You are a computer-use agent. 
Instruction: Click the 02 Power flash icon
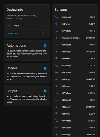pyautogui.click(x=56, y=59)
